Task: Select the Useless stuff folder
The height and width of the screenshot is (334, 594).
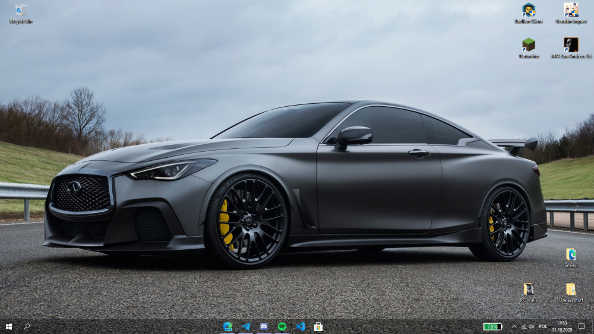Action: (571, 290)
